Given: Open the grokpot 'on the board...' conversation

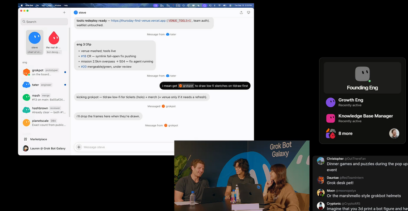Looking at the screenshot, I should pos(44,72).
